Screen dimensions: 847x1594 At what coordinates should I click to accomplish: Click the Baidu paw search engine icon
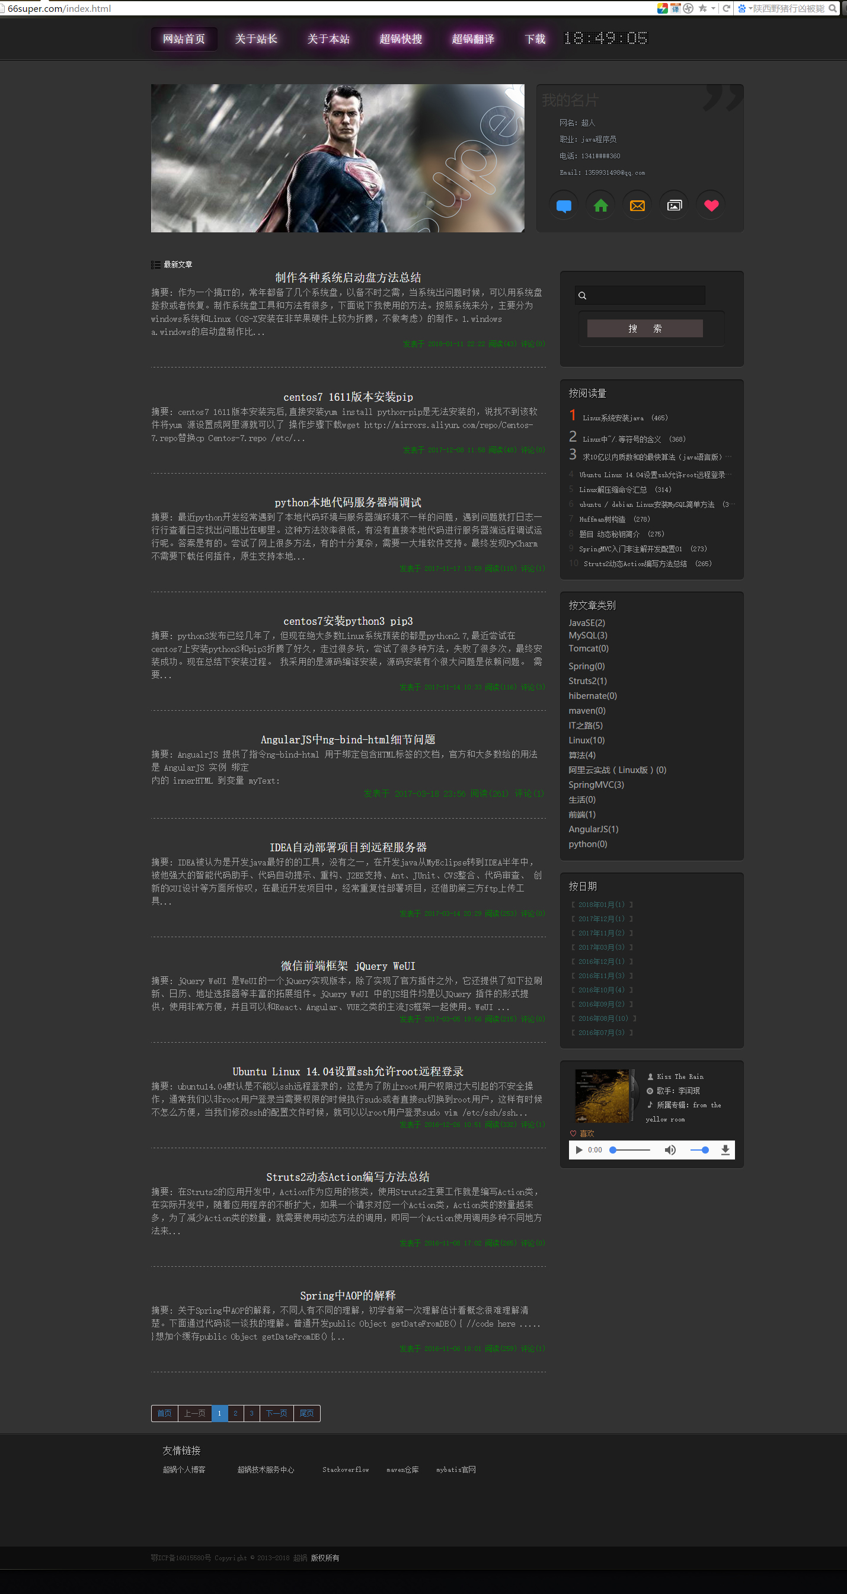pos(741,8)
